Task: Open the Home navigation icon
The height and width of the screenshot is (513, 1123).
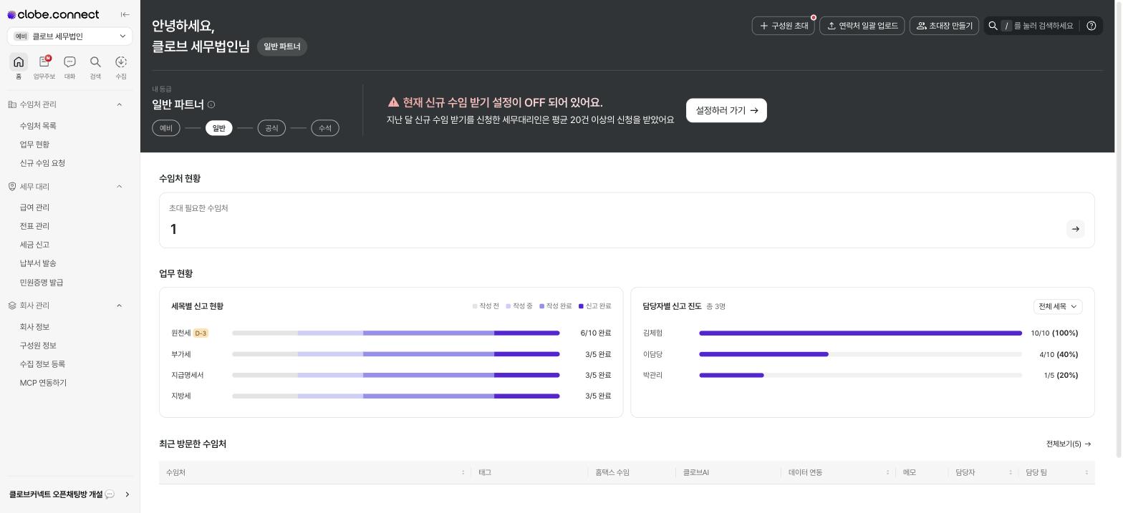Action: 19,62
